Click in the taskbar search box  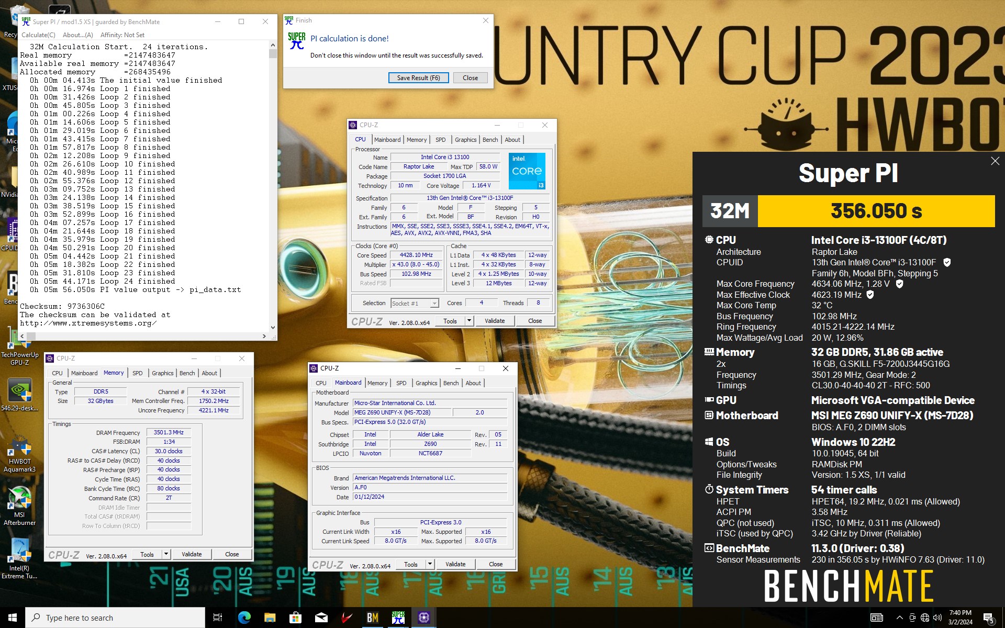[115, 618]
